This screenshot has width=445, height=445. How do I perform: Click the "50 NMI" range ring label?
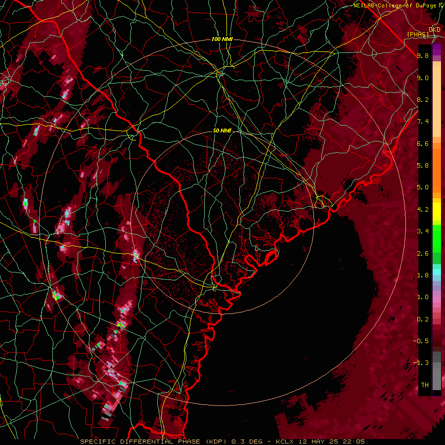[x=222, y=131]
